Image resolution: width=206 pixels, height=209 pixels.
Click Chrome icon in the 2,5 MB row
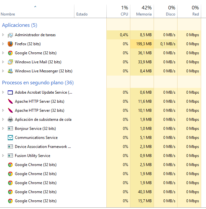tap(10, 165)
